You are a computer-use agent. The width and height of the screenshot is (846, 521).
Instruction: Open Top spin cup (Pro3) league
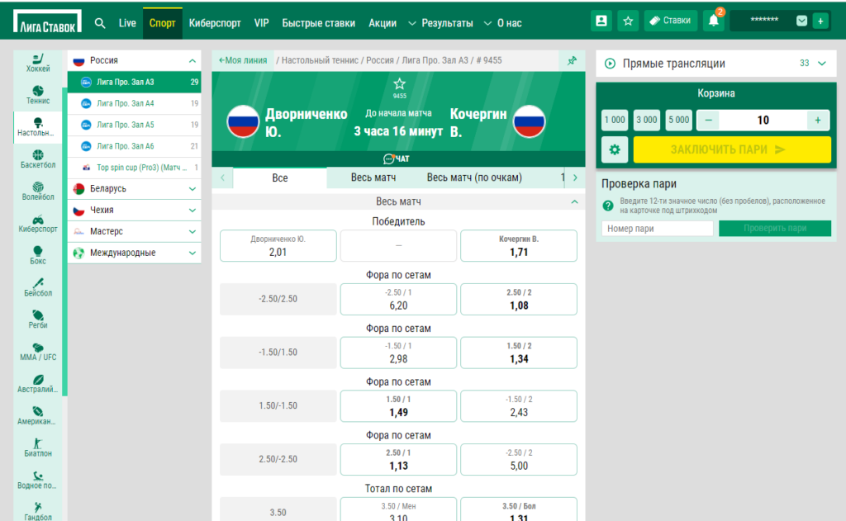coord(135,168)
